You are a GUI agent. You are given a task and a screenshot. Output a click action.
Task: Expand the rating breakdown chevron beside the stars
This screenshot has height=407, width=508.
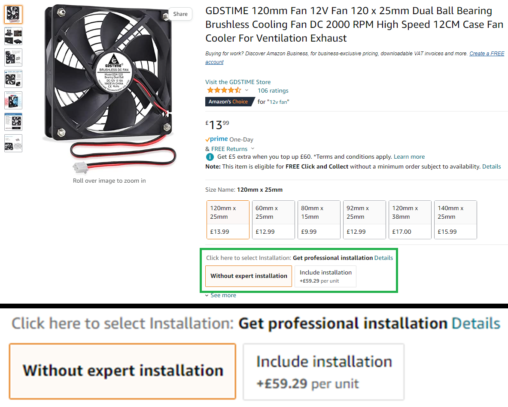246,90
